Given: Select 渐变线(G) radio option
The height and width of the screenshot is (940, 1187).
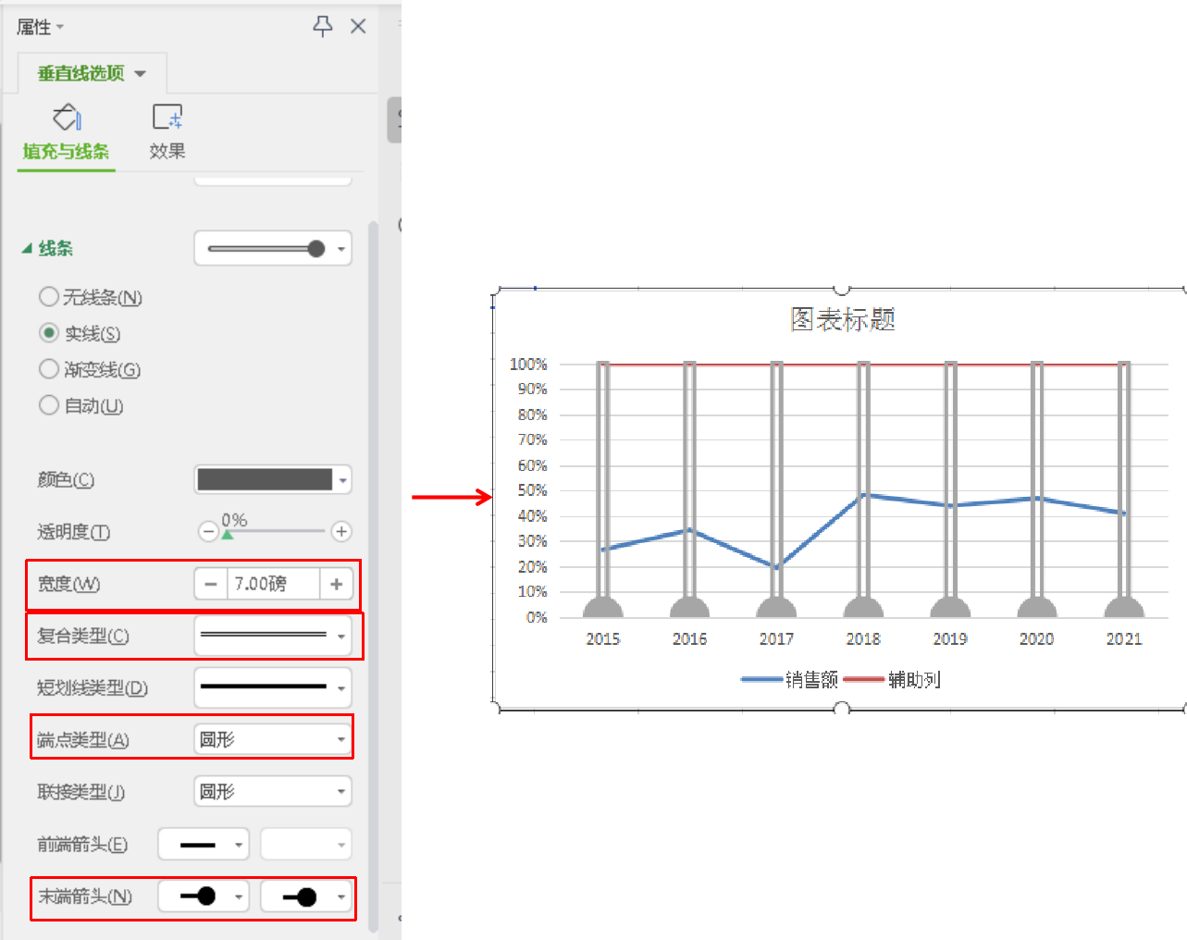Looking at the screenshot, I should pos(49,368).
